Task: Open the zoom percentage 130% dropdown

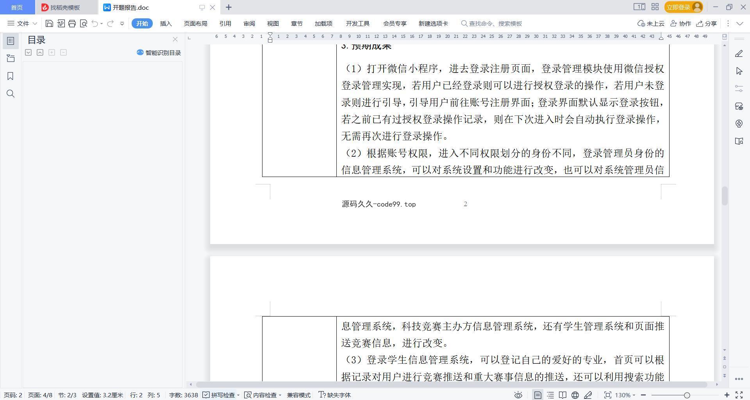Action: tap(625, 395)
